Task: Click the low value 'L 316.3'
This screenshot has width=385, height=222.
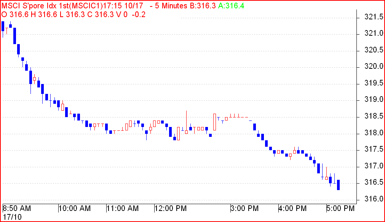Action: coord(72,14)
